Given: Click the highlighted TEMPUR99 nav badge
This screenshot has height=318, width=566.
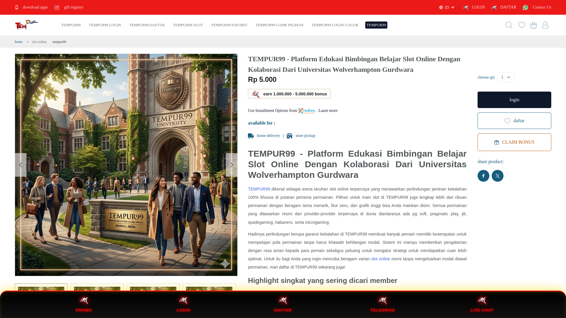Looking at the screenshot, I should click(376, 25).
